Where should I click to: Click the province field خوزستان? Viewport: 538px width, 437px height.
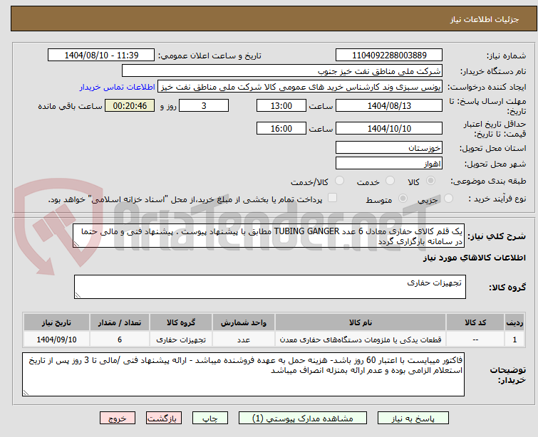click(389, 148)
